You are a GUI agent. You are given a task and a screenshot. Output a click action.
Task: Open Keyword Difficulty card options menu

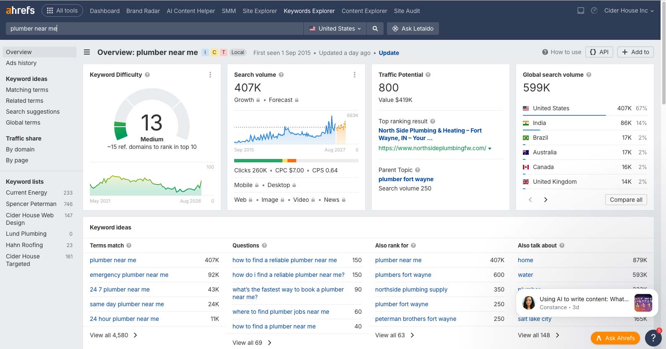point(210,75)
